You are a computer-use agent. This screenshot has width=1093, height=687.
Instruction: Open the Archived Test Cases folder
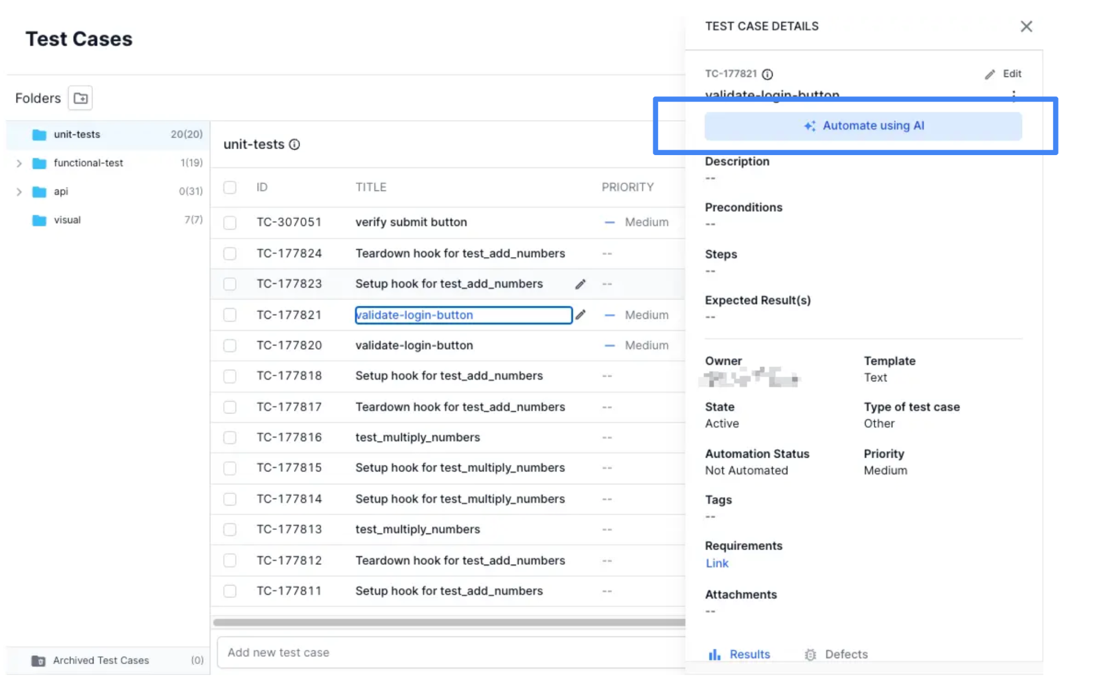coord(101,660)
